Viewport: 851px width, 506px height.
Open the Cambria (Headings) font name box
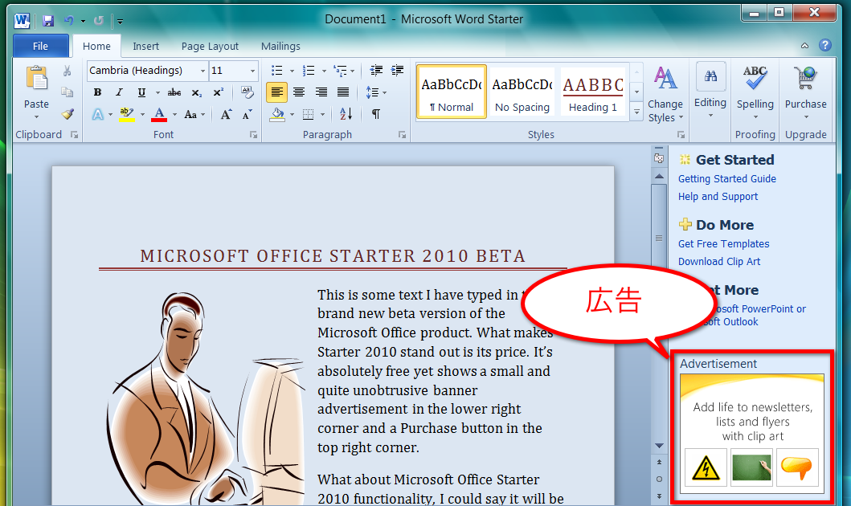click(147, 71)
